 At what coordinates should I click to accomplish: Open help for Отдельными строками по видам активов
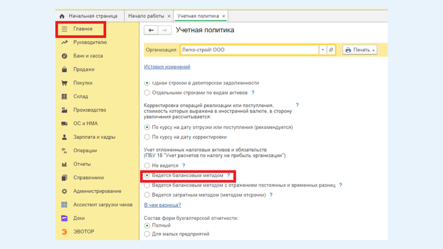(x=253, y=92)
